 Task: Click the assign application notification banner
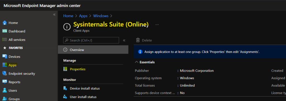point(210,52)
